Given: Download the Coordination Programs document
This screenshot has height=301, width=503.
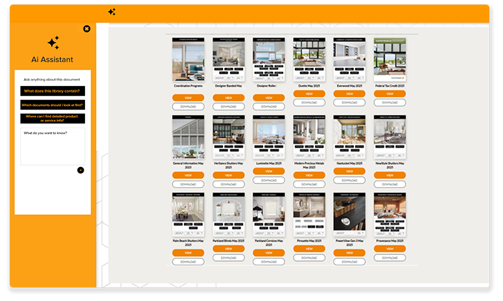Looking at the screenshot, I should point(189,106).
